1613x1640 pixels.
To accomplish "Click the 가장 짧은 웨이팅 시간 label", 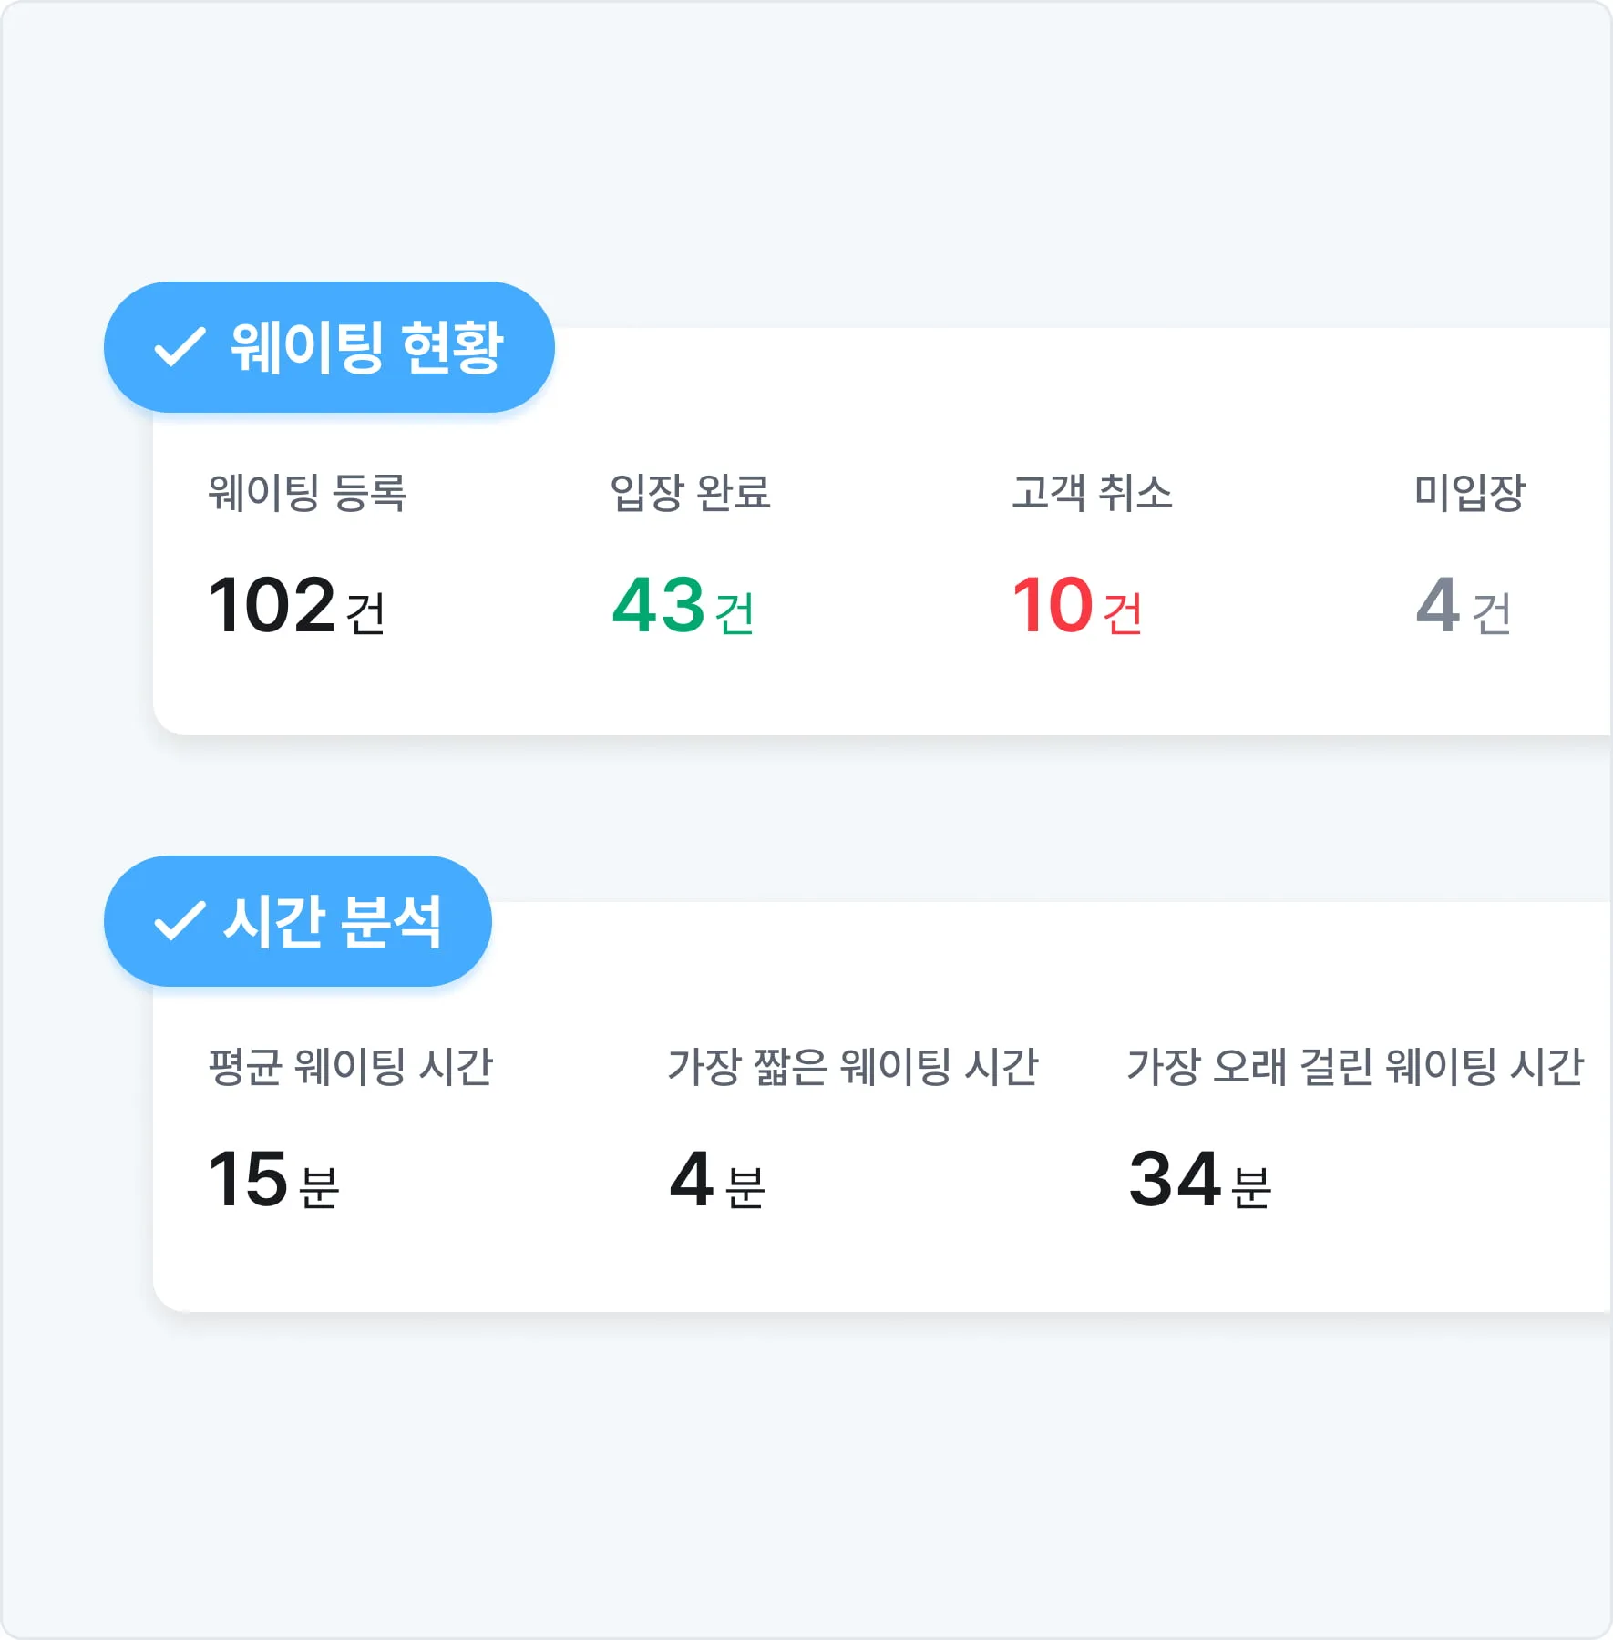I will click(x=853, y=1067).
